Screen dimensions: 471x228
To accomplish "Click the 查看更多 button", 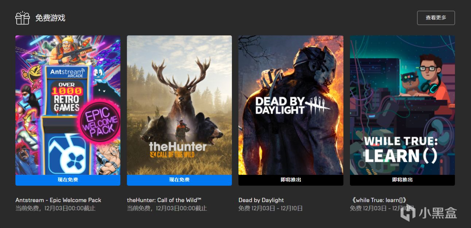I will 436,18.
